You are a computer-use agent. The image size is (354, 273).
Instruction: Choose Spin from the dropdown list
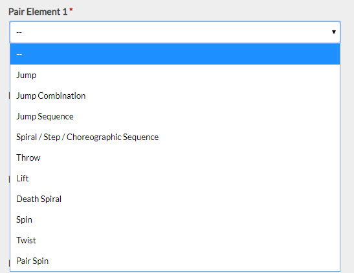tap(175, 219)
